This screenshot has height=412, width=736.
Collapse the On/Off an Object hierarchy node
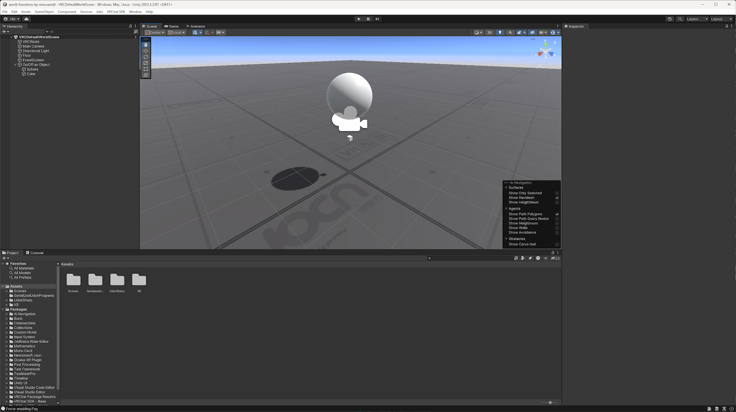pyautogui.click(x=15, y=65)
